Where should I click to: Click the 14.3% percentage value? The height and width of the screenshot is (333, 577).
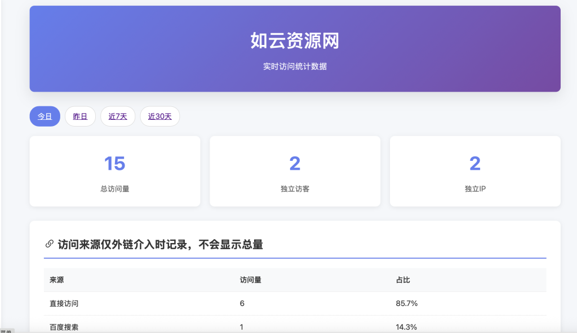[x=406, y=326]
